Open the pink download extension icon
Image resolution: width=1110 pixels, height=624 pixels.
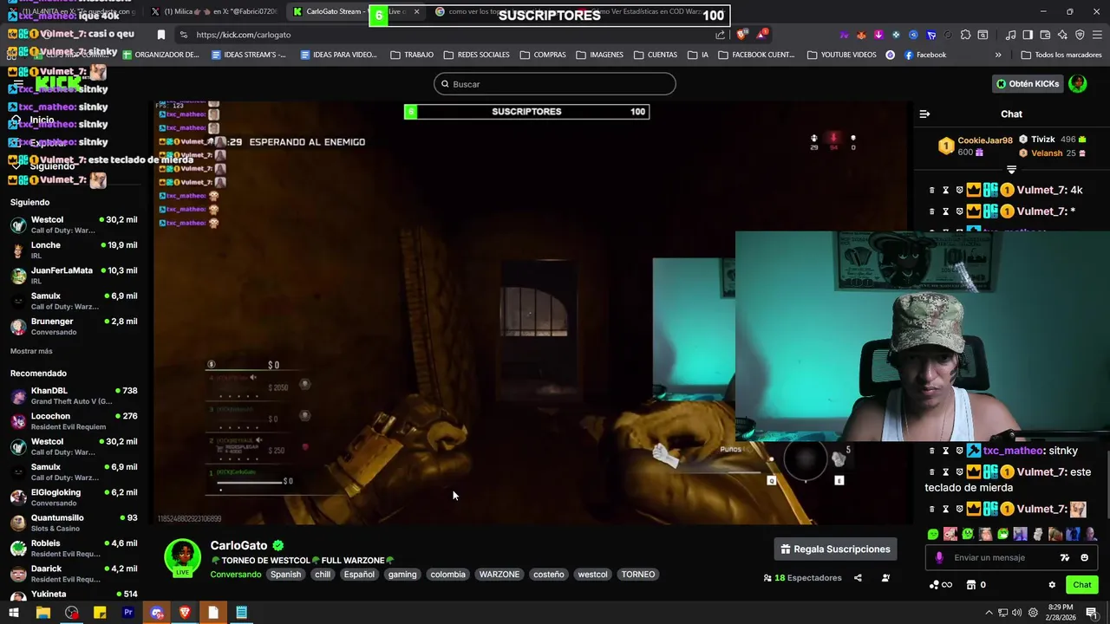point(878,35)
